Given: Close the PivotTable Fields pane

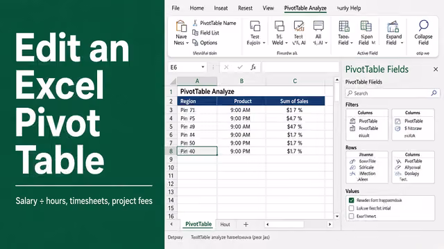Looking at the screenshot, I should click(436, 69).
